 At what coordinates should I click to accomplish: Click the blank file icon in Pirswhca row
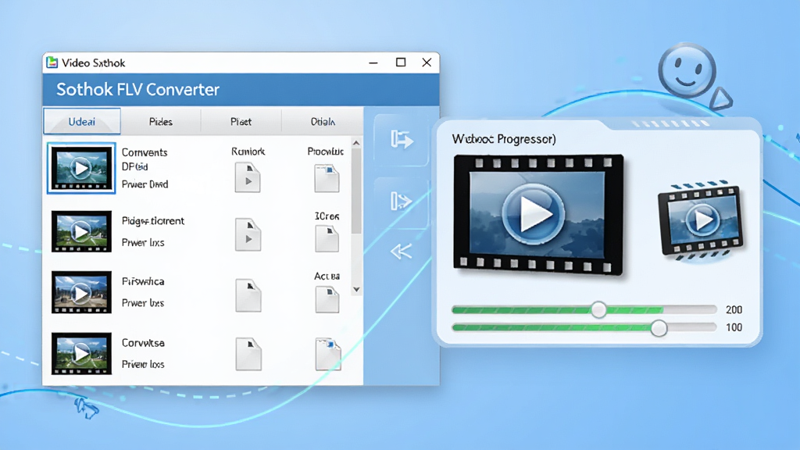(248, 295)
